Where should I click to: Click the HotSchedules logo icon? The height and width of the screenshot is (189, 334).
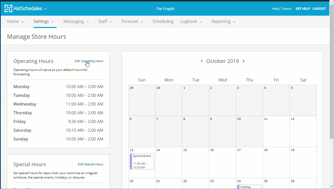pyautogui.click(x=8, y=8)
